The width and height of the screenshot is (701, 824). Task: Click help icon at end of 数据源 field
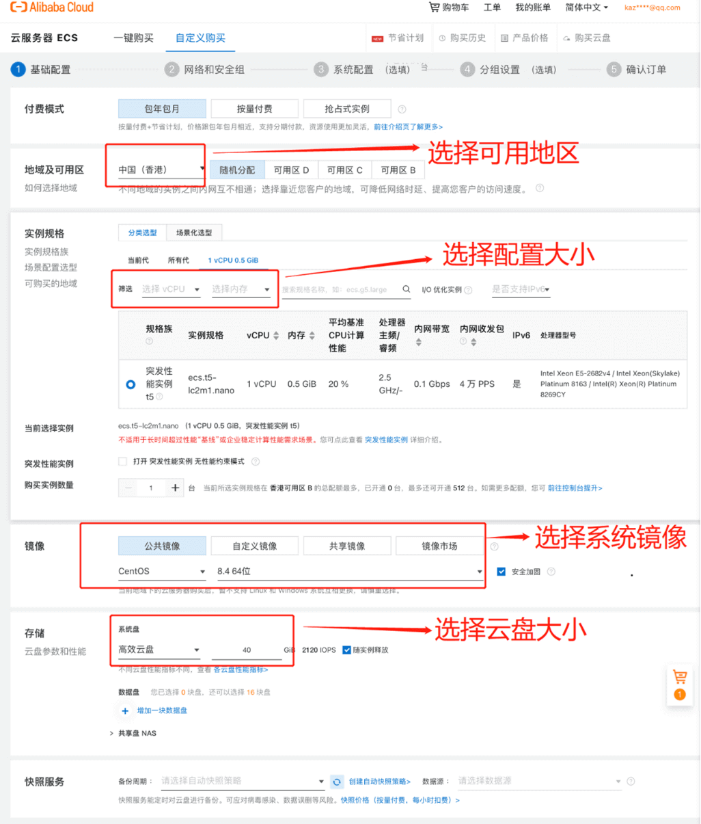(631, 781)
